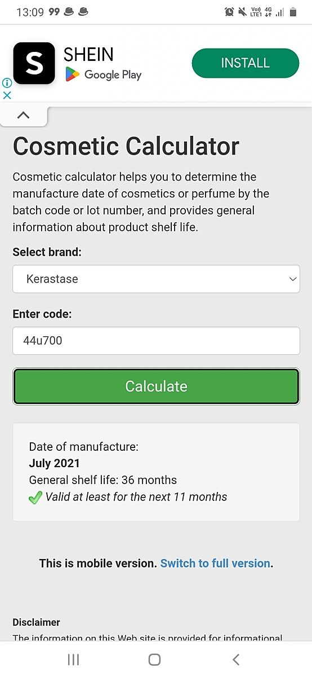The width and height of the screenshot is (312, 677).
Task: Tap the SHEIN ad title text
Action: pyautogui.click(x=88, y=54)
